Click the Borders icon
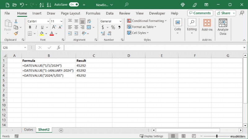248x139 pixels. click(30, 34)
